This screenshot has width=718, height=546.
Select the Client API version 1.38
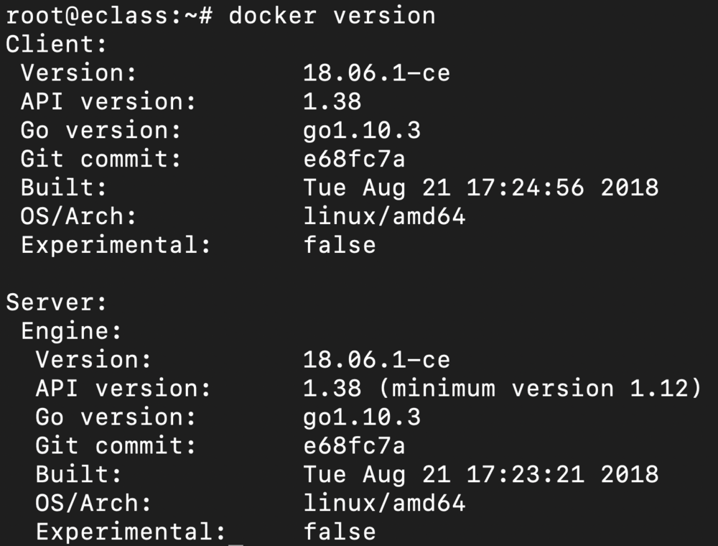tap(332, 101)
